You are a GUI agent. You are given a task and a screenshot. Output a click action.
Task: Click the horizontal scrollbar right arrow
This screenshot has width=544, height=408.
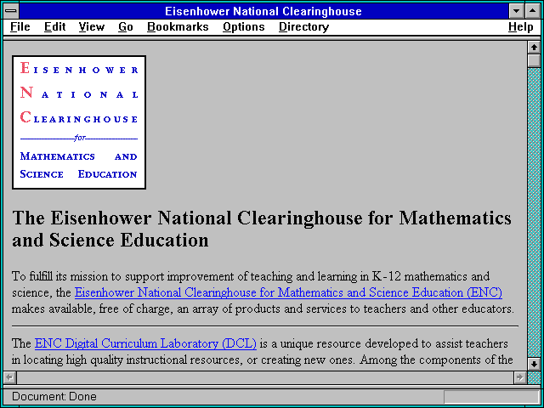[519, 377]
